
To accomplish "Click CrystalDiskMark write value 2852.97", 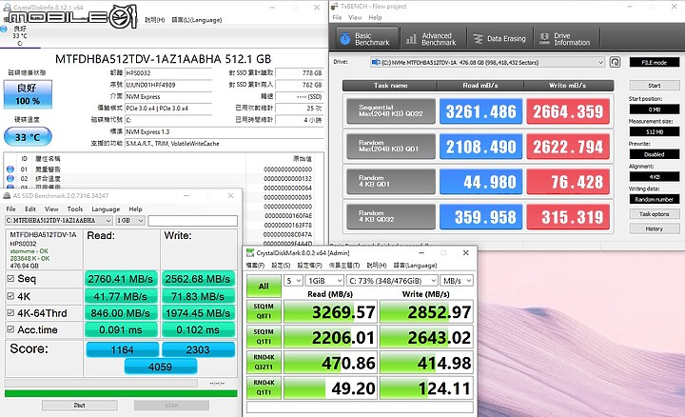I will 426,311.
